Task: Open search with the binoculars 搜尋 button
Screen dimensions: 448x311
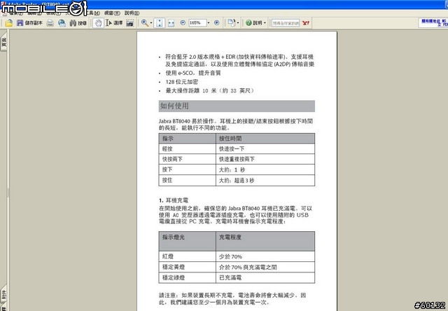Action: click(78, 23)
